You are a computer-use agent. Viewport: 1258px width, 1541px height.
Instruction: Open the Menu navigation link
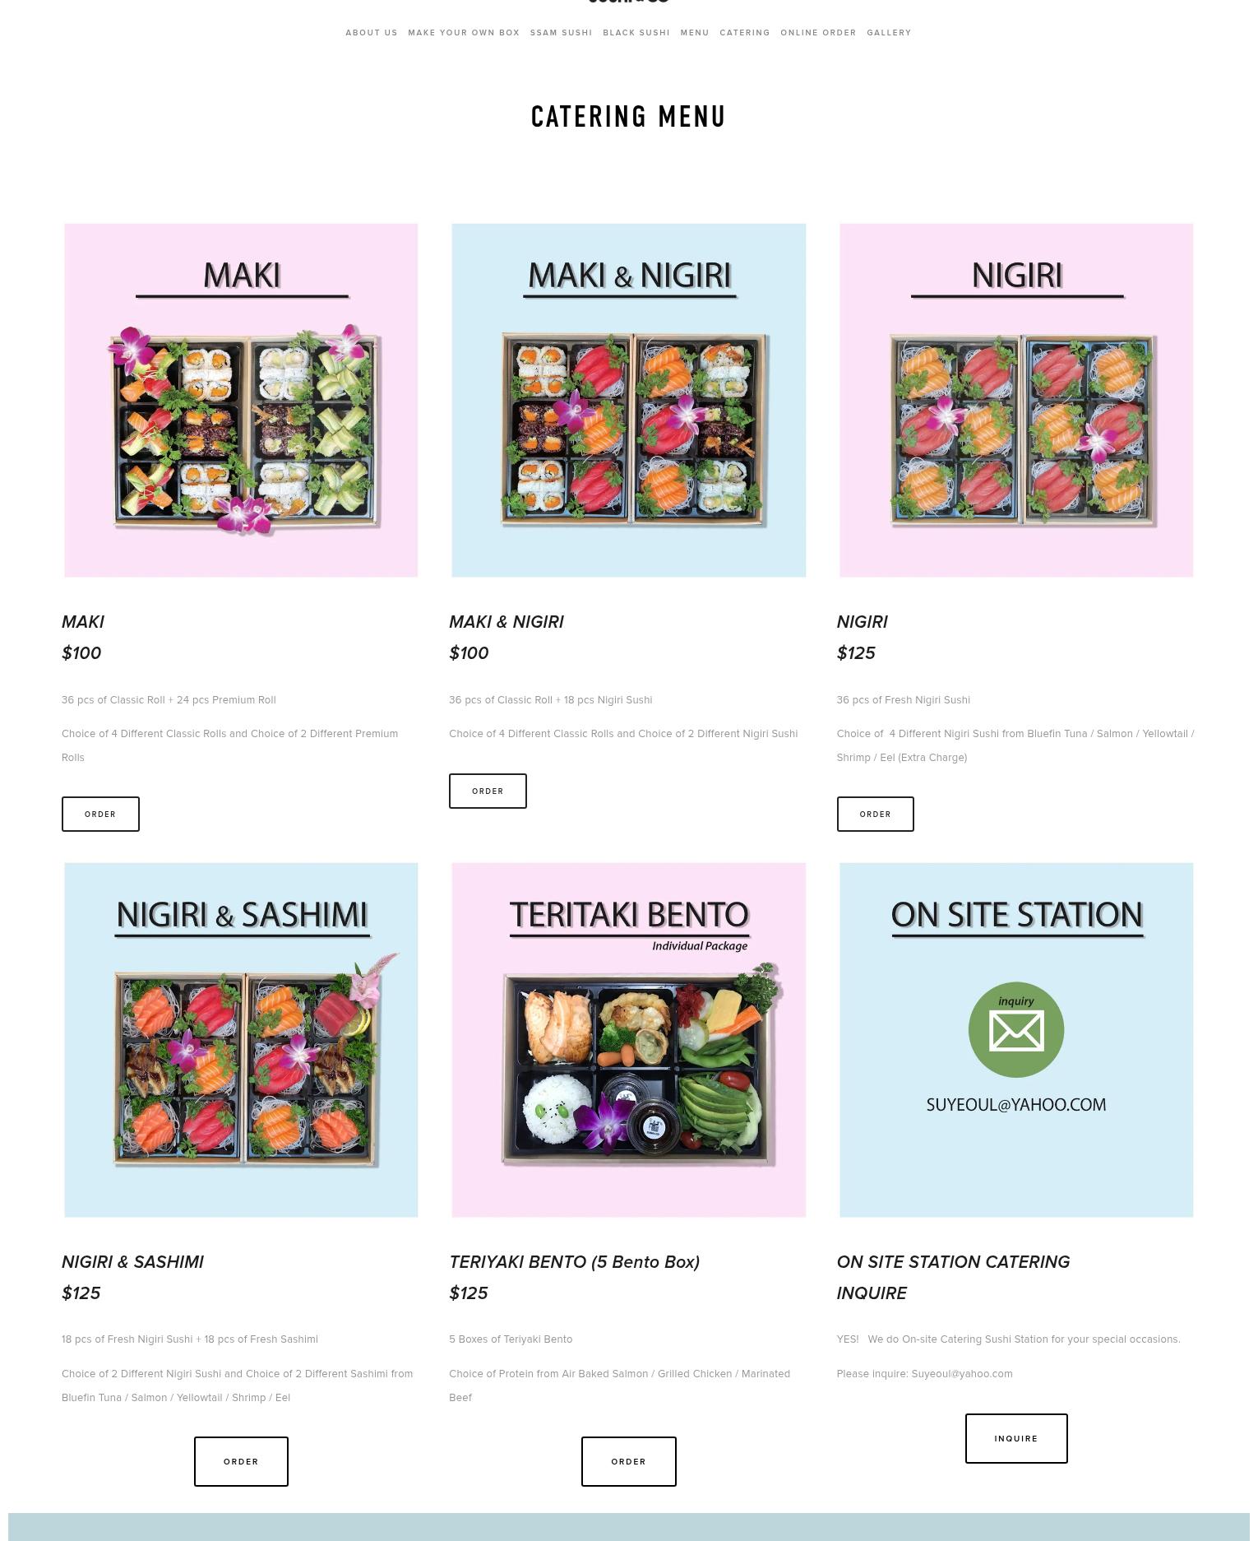point(695,33)
